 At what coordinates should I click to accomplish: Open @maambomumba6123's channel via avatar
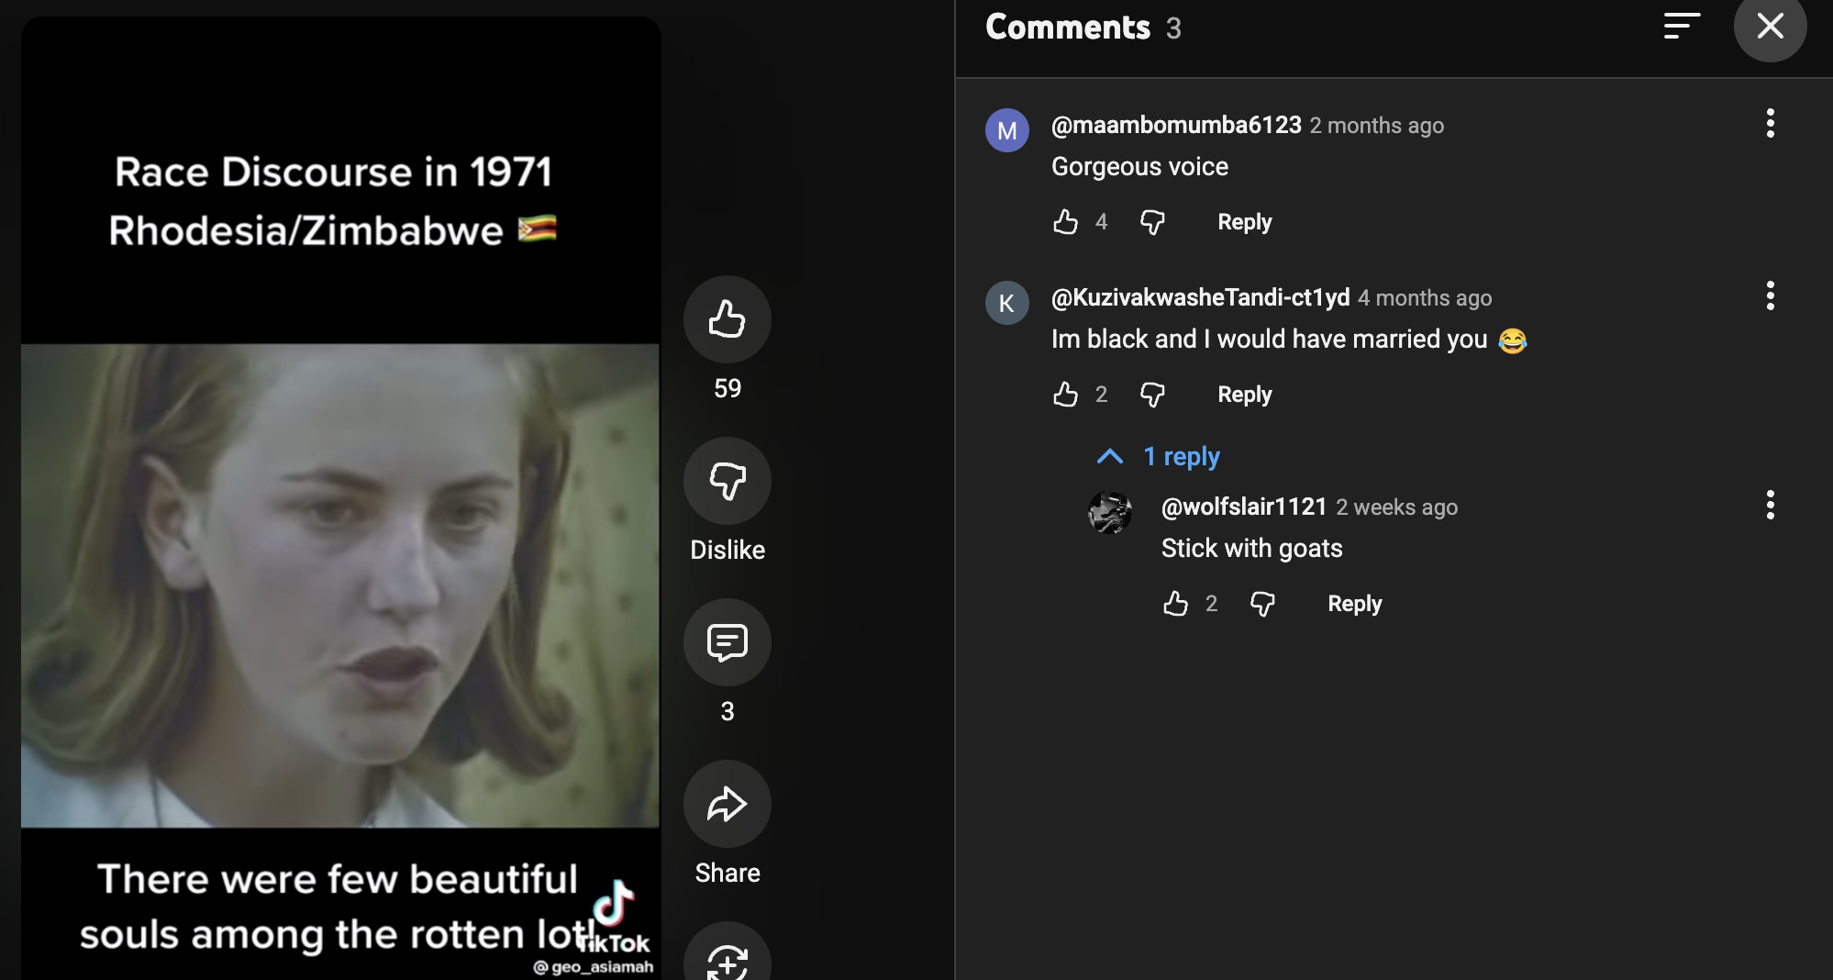(1007, 130)
